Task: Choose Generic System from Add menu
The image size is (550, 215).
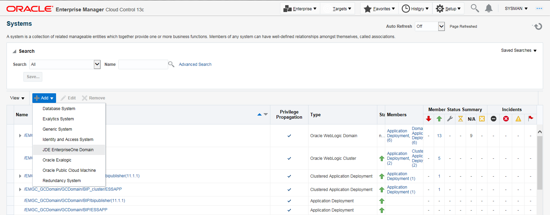Action: pyautogui.click(x=57, y=129)
